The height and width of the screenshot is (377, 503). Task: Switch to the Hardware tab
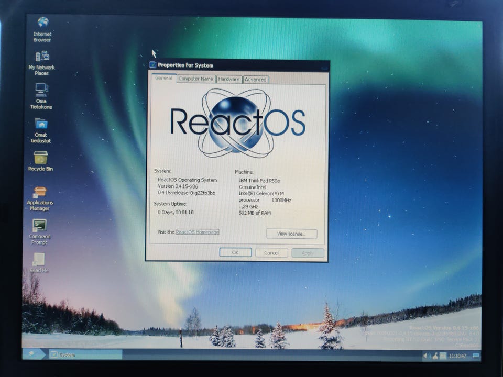tap(228, 80)
